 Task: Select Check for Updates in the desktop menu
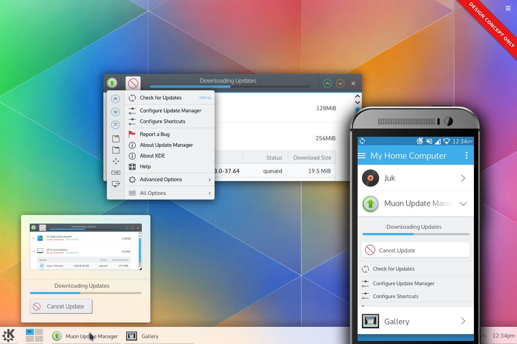169,98
